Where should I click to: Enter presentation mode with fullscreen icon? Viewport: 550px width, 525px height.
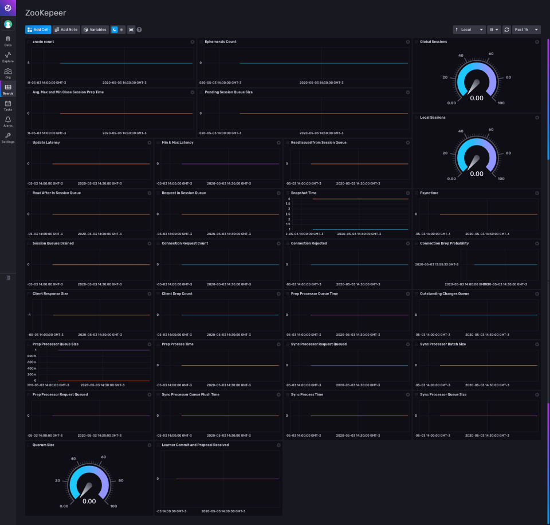point(131,29)
